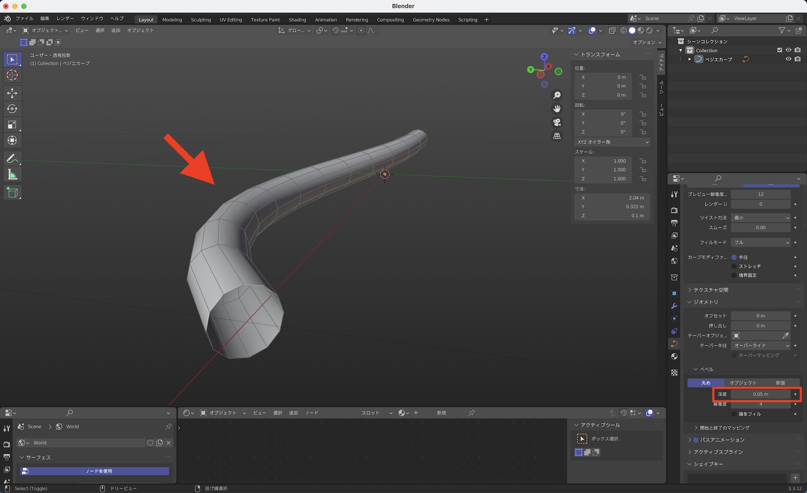Open the XYZ オイラー角 rotation mode dropdown
The width and height of the screenshot is (807, 493).
tap(612, 142)
